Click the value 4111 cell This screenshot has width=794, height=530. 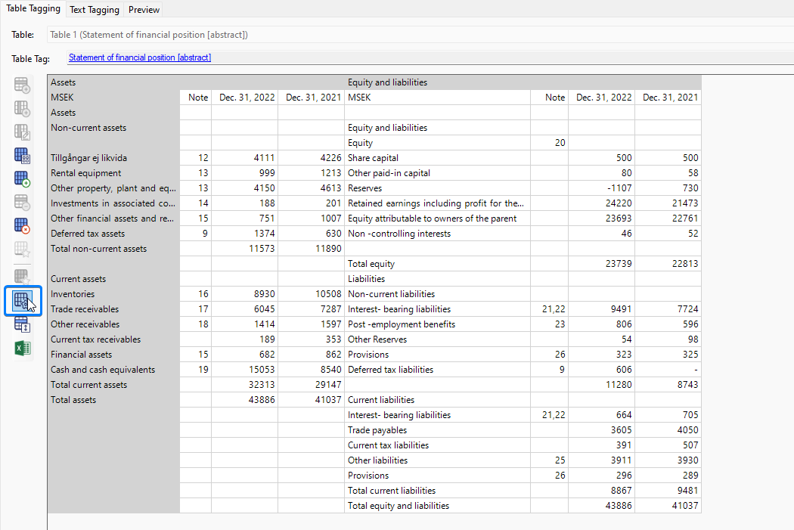click(244, 158)
